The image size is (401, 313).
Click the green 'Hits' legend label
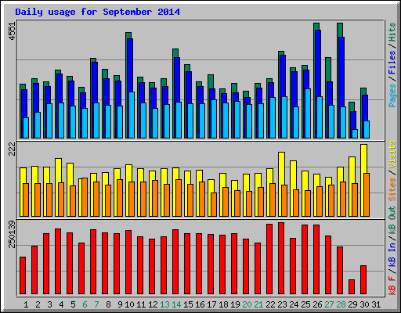coord(392,32)
